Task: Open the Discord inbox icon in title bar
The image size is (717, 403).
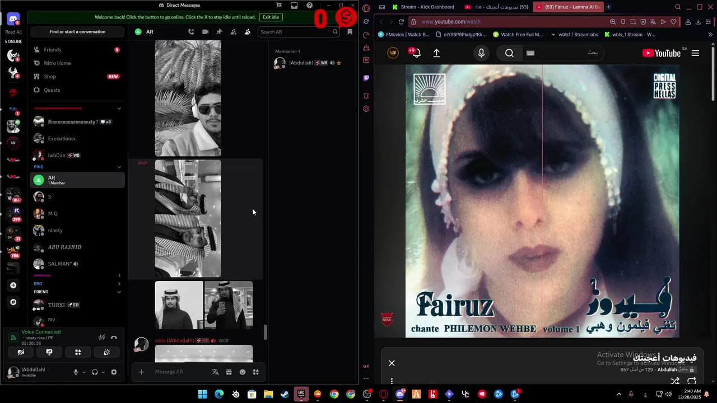Action: coord(294,5)
